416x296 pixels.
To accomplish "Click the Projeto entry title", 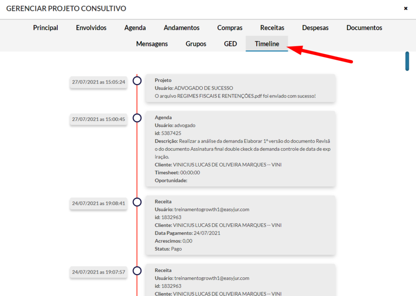I will 163,80.
